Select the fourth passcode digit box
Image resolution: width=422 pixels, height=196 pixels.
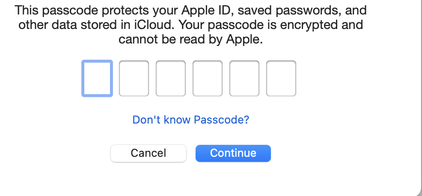[x=208, y=78]
